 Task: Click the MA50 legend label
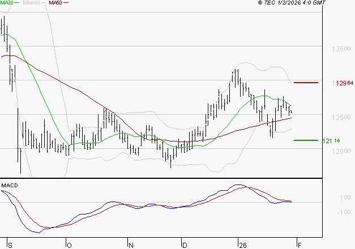tap(55, 2)
